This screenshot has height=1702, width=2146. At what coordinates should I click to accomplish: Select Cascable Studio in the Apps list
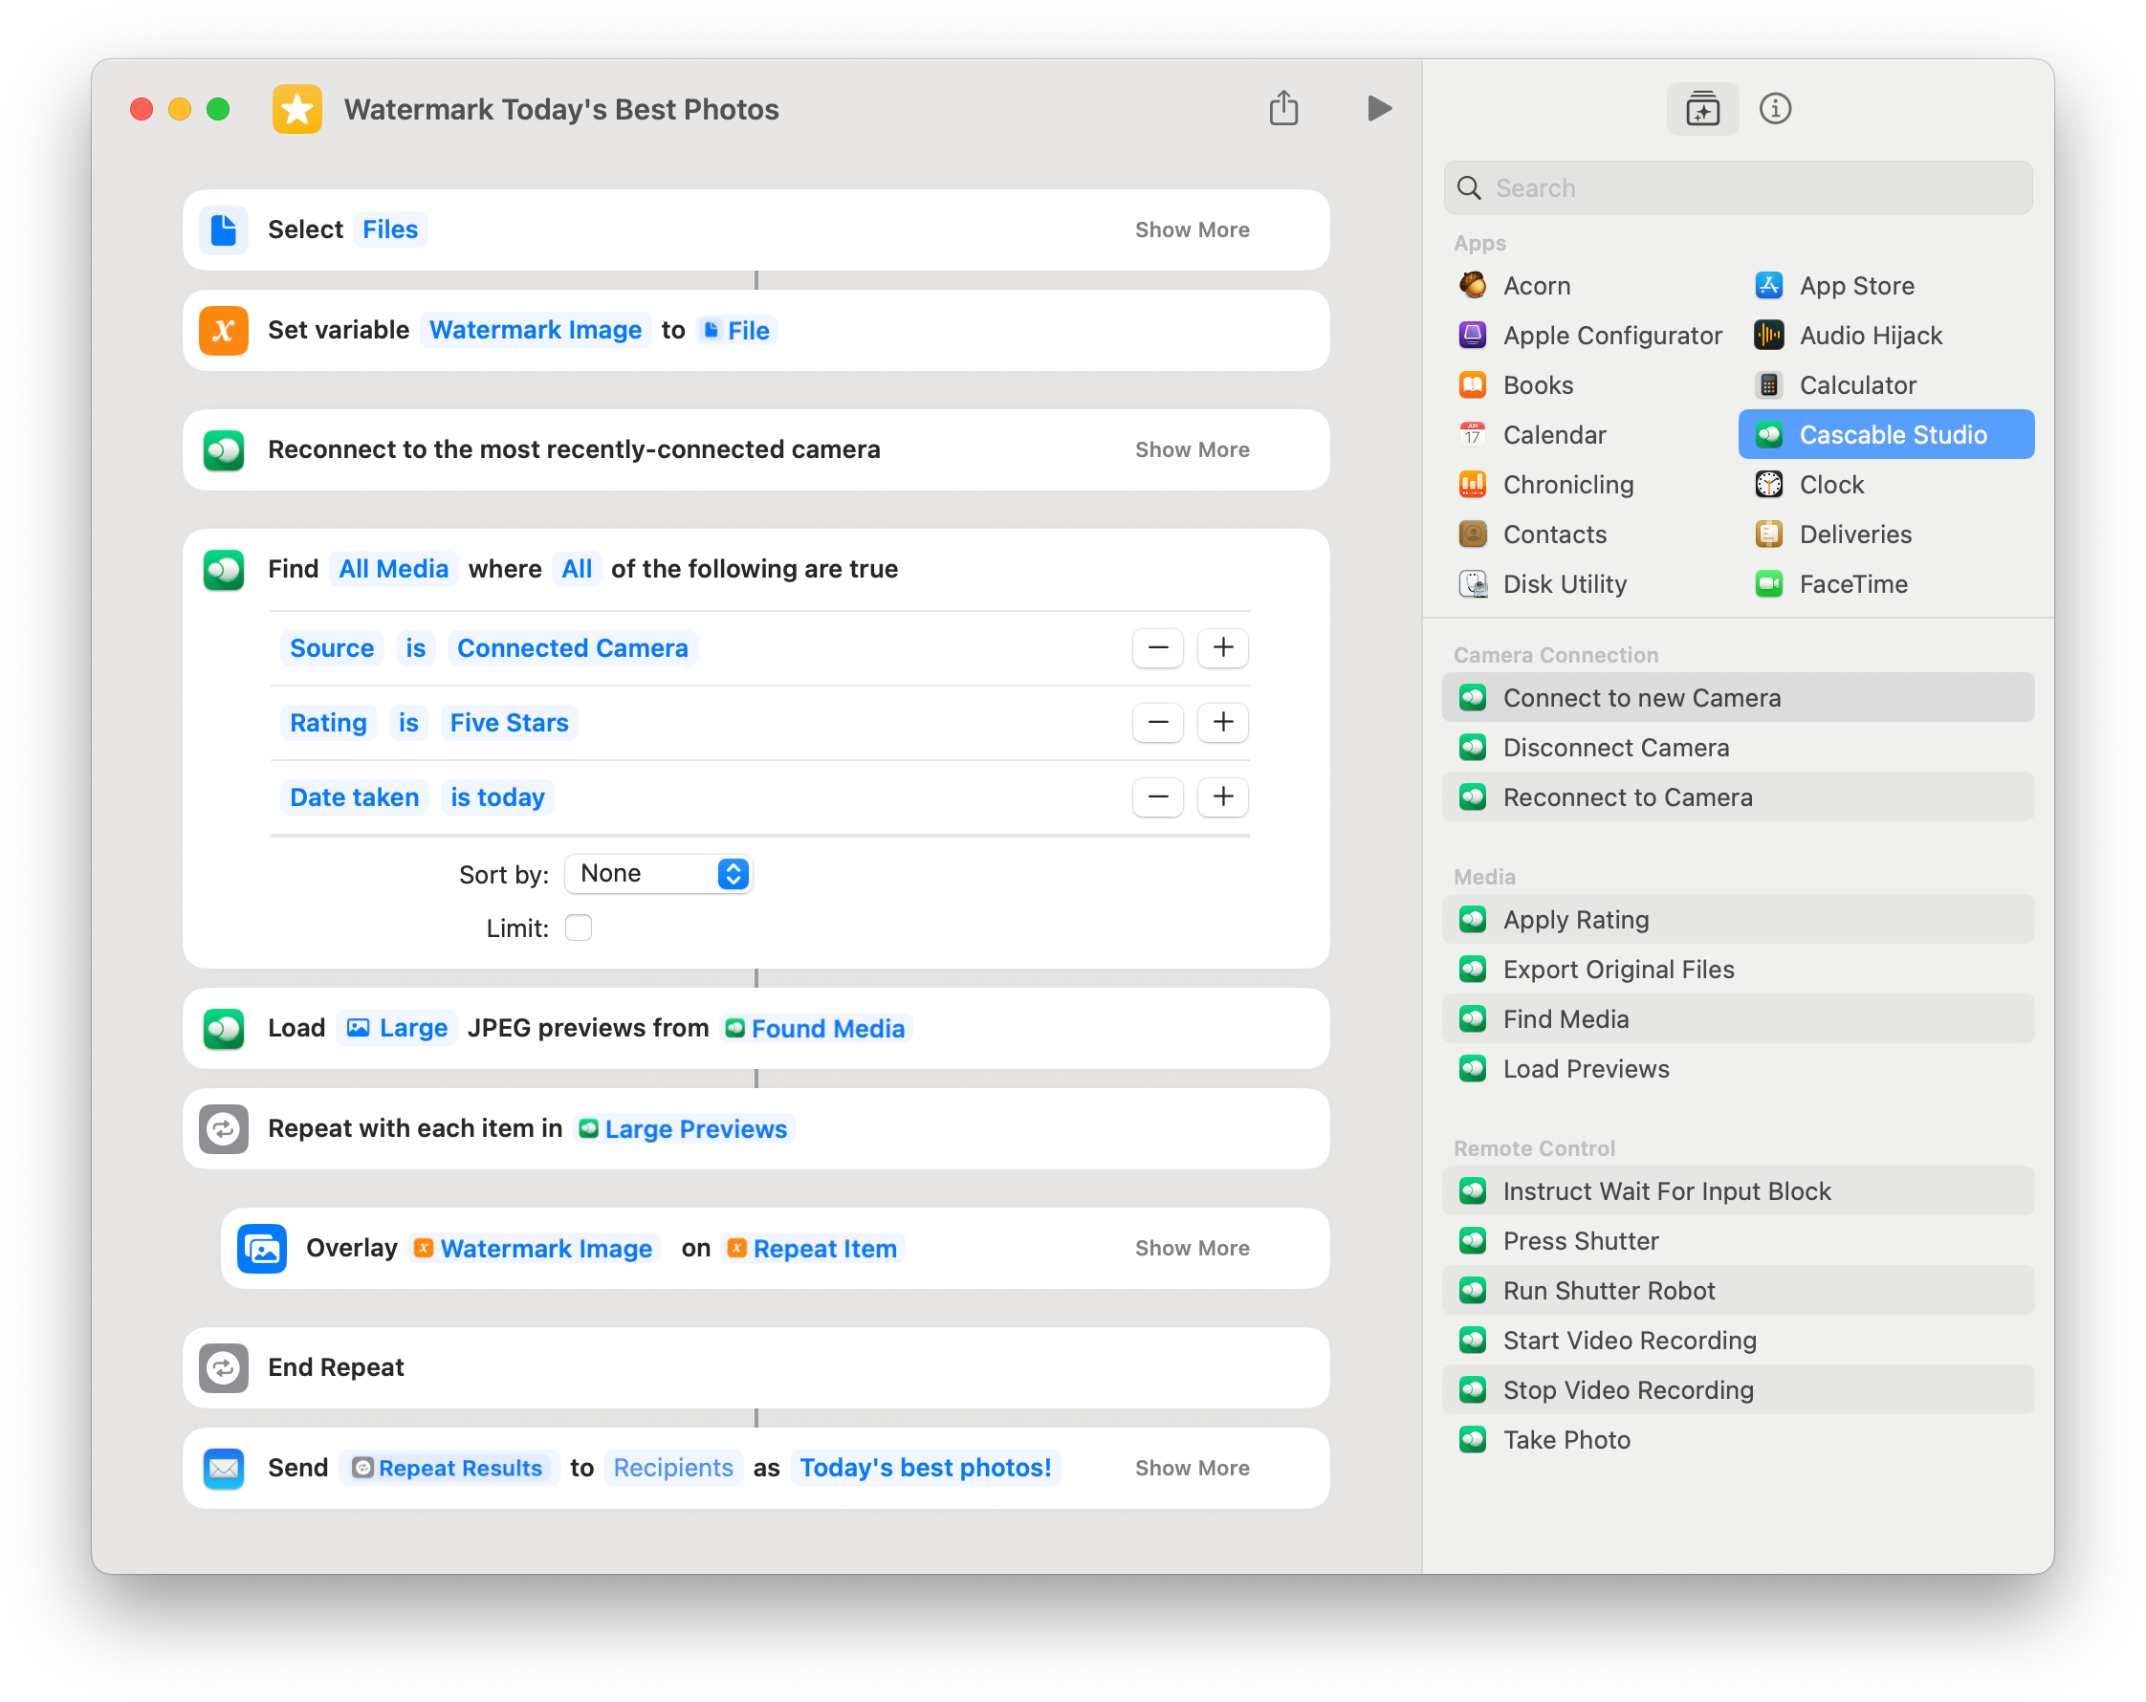click(1885, 435)
